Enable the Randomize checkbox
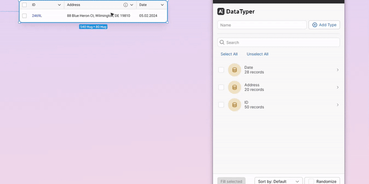The image size is (369, 184). [x=311, y=181]
